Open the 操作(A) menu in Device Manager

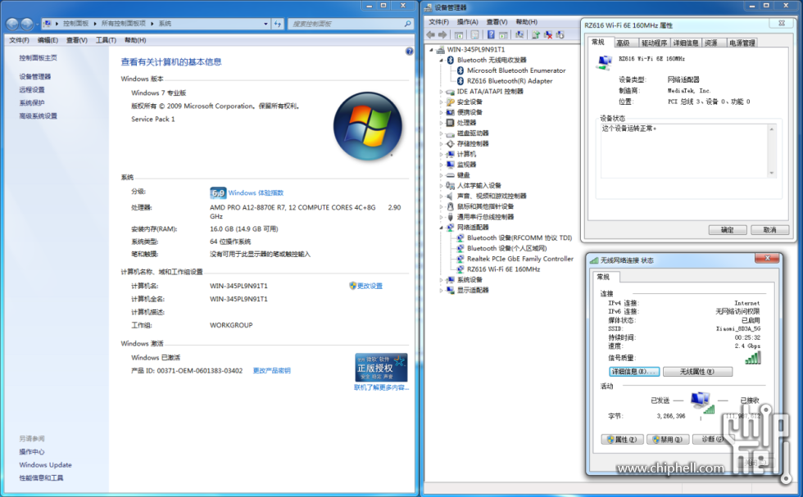467,22
